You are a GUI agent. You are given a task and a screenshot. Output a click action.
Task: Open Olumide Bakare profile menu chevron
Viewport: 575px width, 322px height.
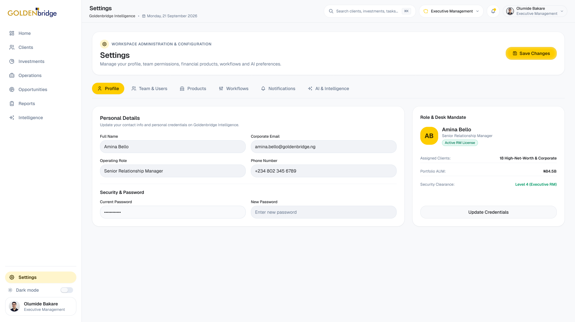click(562, 11)
